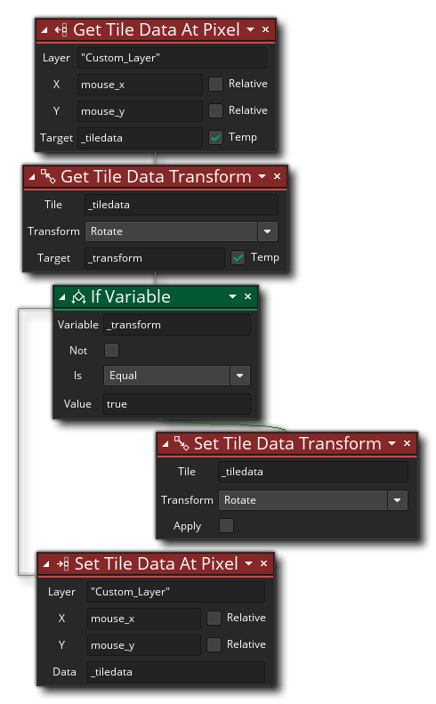Toggle Relative for X in Set Tile Data At Pixel
436x704 pixels.
click(x=214, y=618)
